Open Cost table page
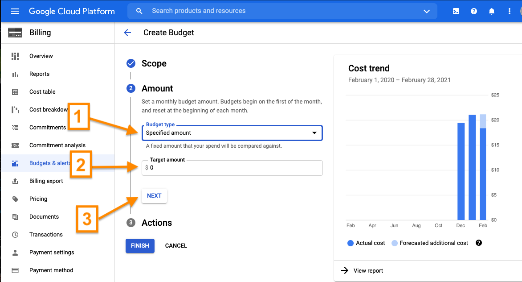522x282 pixels. click(42, 91)
